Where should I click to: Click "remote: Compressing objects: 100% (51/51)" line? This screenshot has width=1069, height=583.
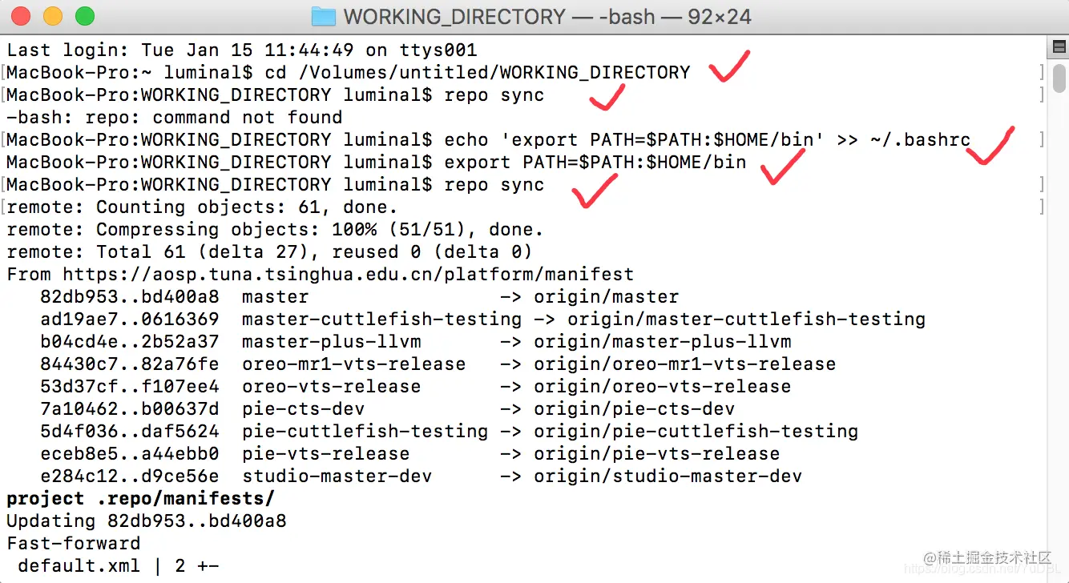[276, 230]
